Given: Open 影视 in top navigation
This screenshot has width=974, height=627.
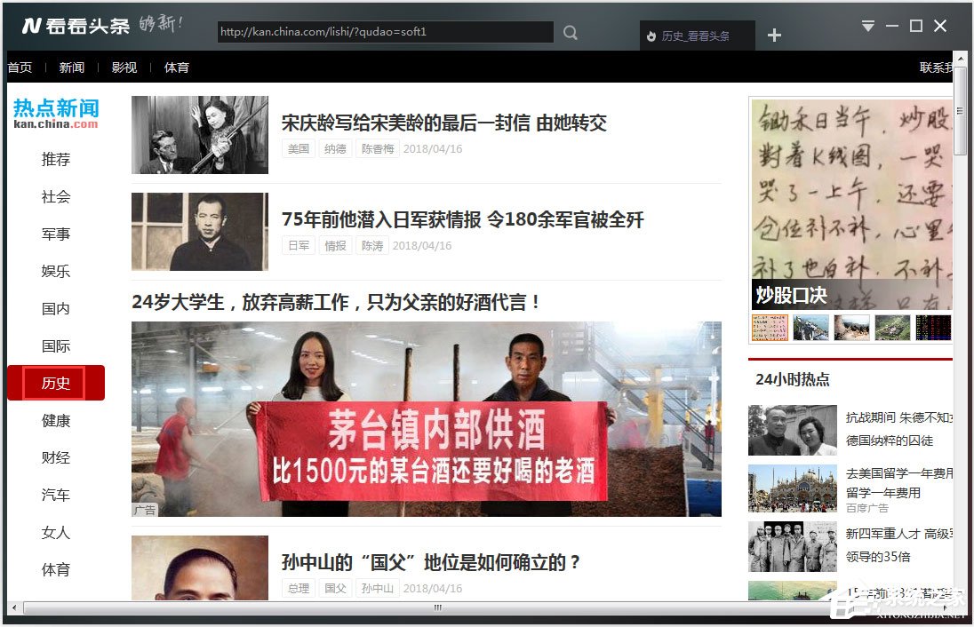Looking at the screenshot, I should [x=124, y=67].
